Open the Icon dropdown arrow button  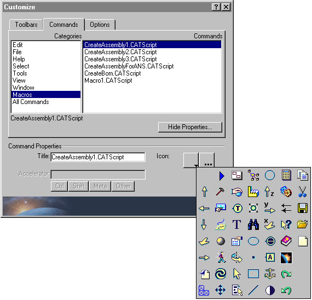(x=191, y=160)
